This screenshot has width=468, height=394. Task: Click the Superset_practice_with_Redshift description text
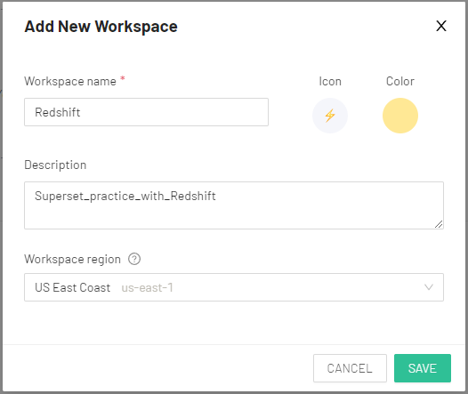125,197
